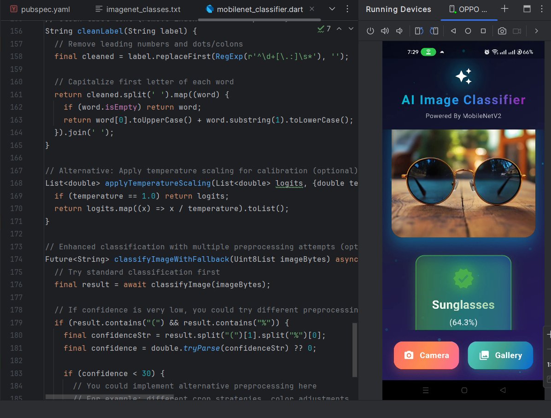Open the editor tabs dropdown chevron
Screen dimensions: 551x418
(x=332, y=9)
